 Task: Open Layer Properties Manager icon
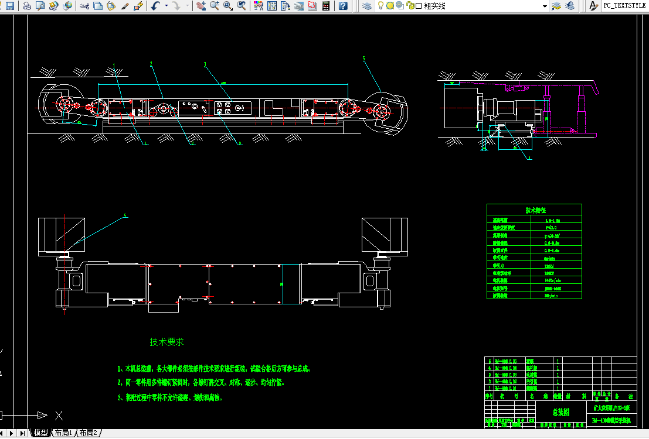point(367,6)
